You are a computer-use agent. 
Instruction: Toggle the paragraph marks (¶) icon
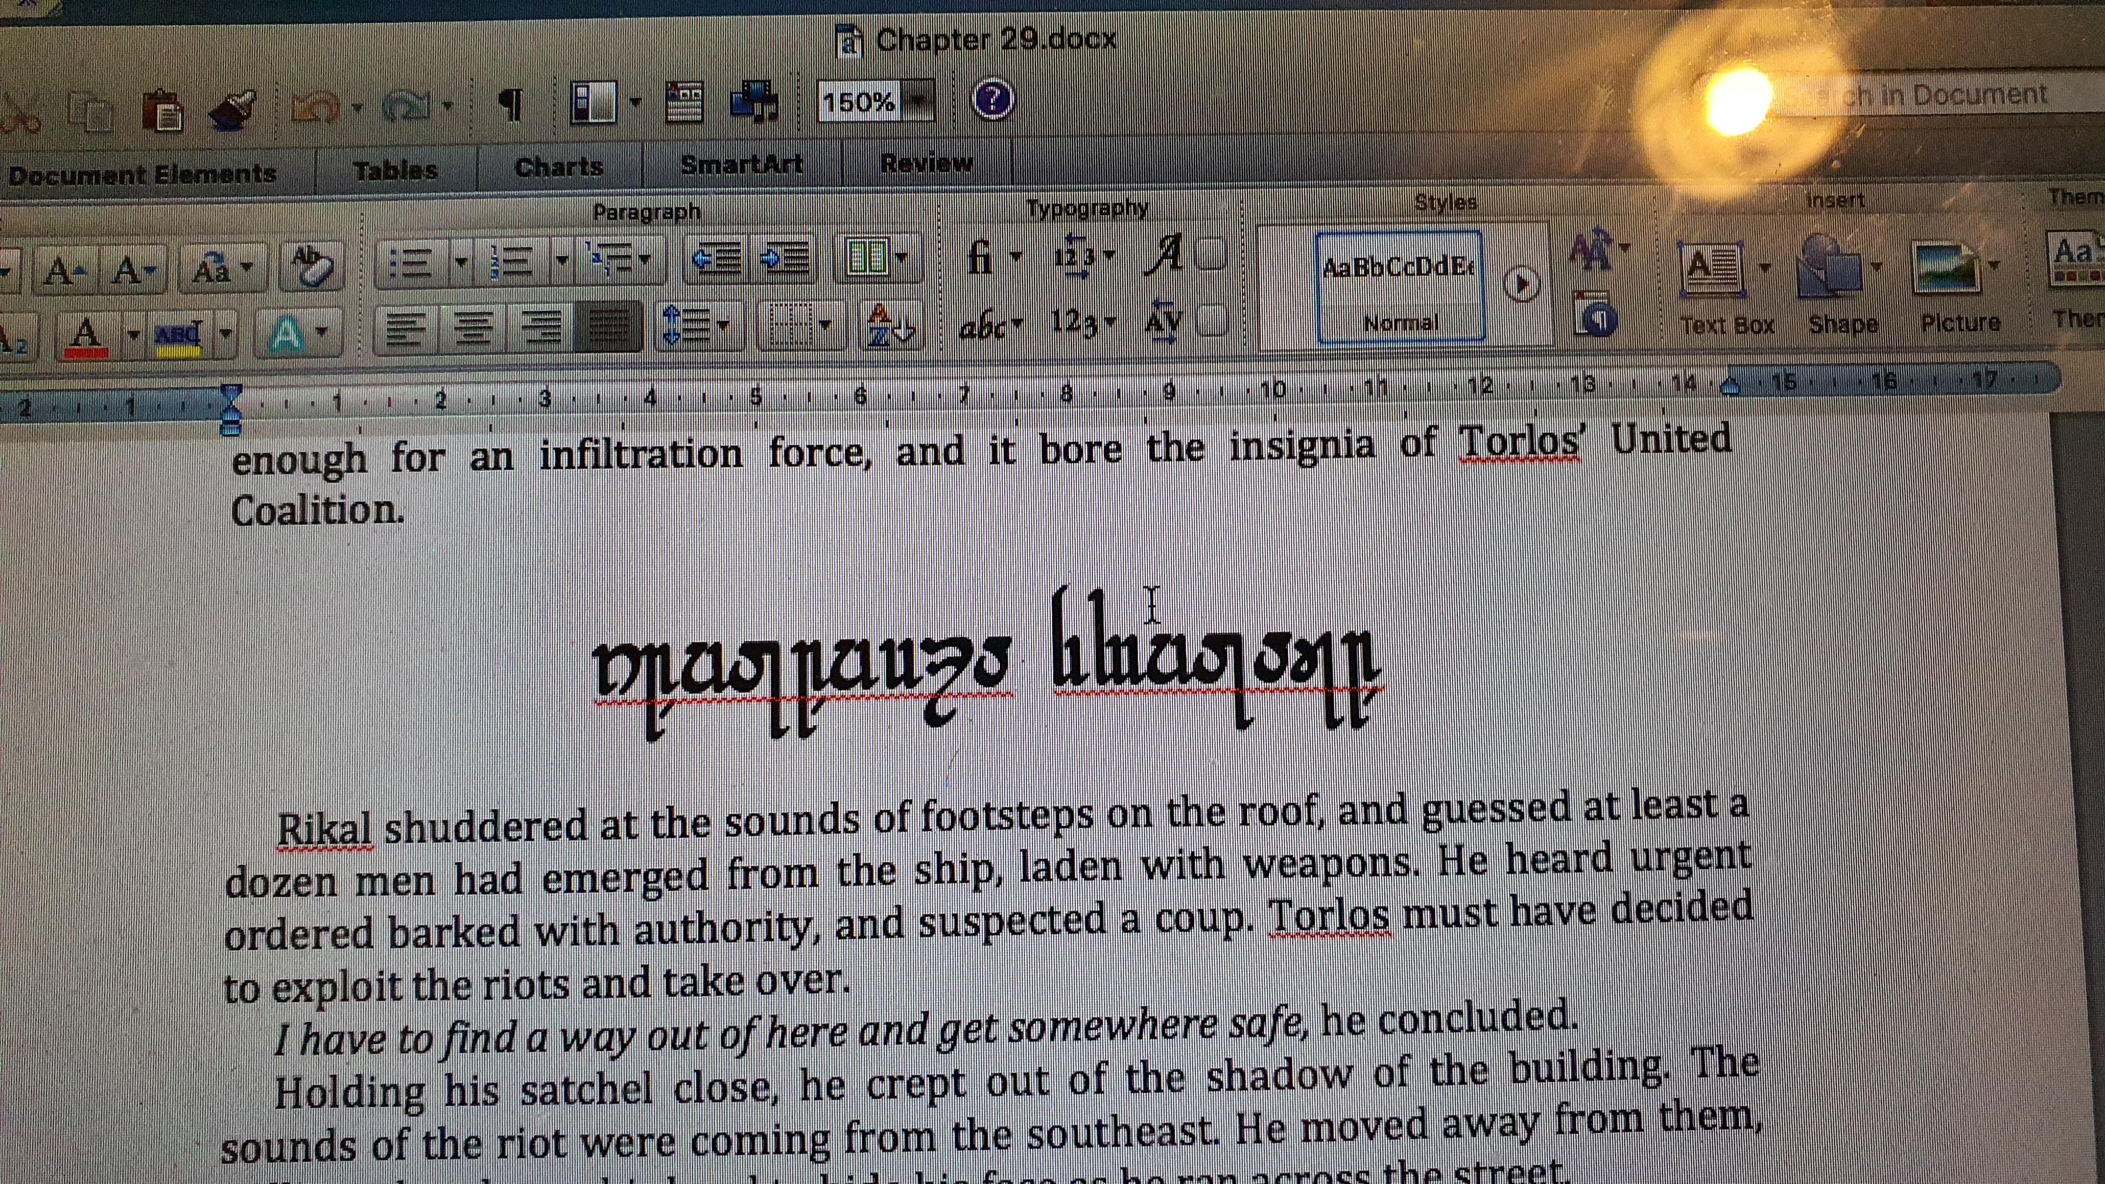pos(511,104)
